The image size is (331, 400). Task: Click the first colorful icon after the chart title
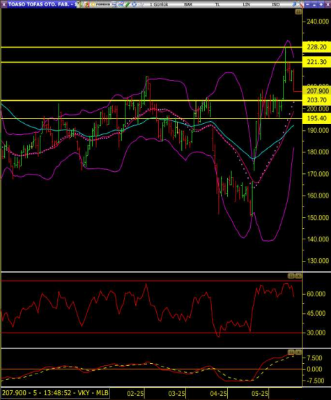(79, 4)
